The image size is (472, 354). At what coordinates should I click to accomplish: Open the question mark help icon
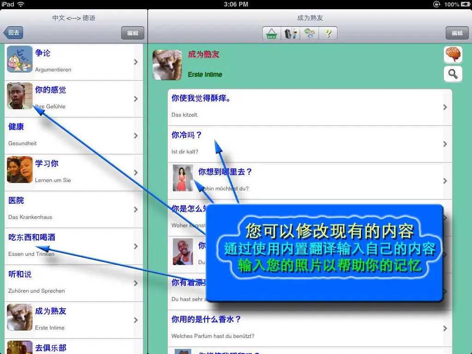click(x=328, y=33)
